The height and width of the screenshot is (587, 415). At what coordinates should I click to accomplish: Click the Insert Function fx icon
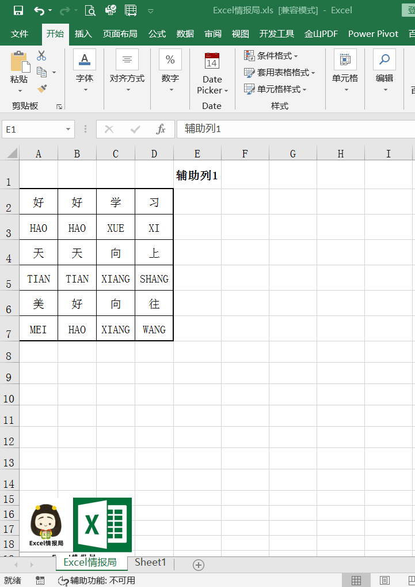pos(161,130)
